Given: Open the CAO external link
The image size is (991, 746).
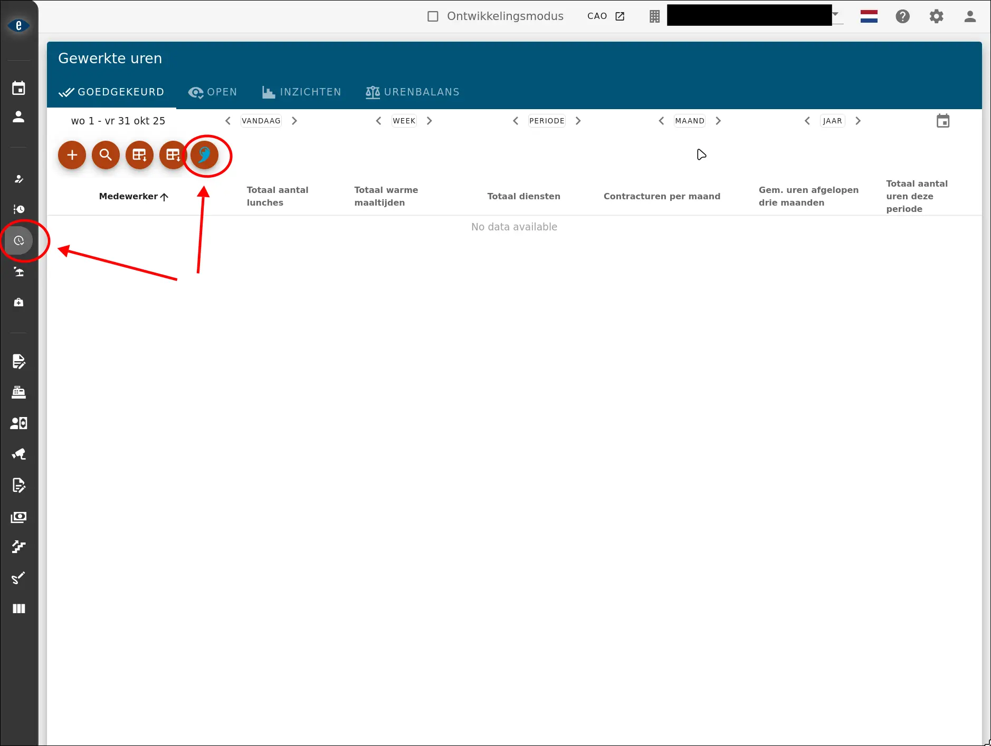Looking at the screenshot, I should (606, 16).
